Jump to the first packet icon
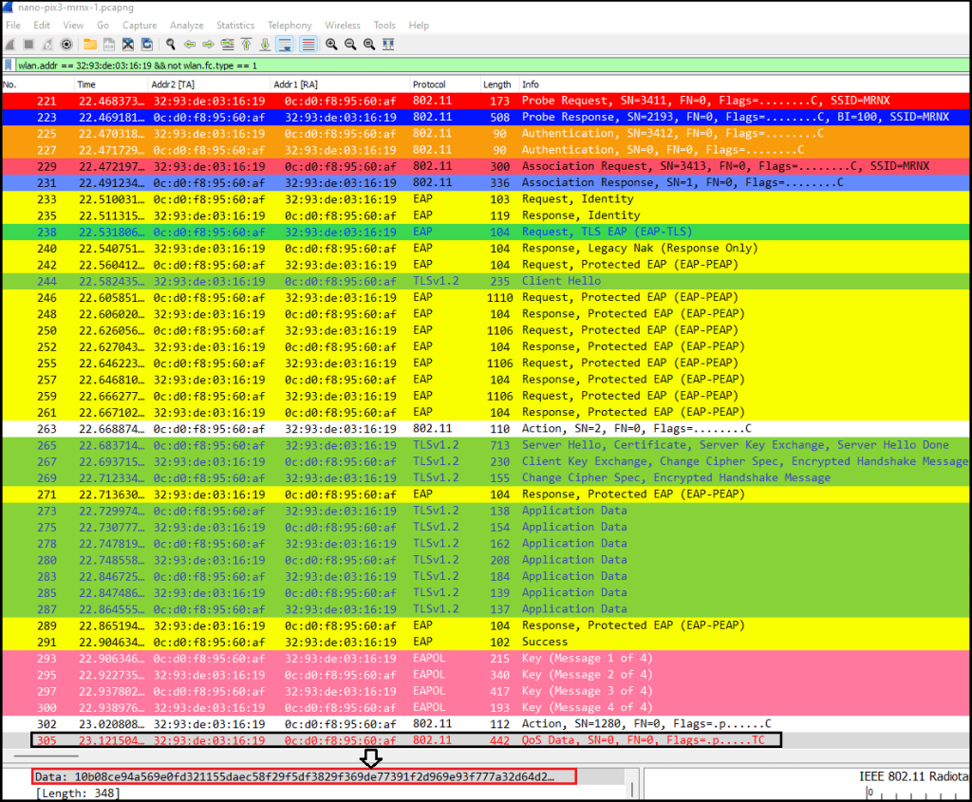The width and height of the screenshot is (972, 802). tap(247, 45)
